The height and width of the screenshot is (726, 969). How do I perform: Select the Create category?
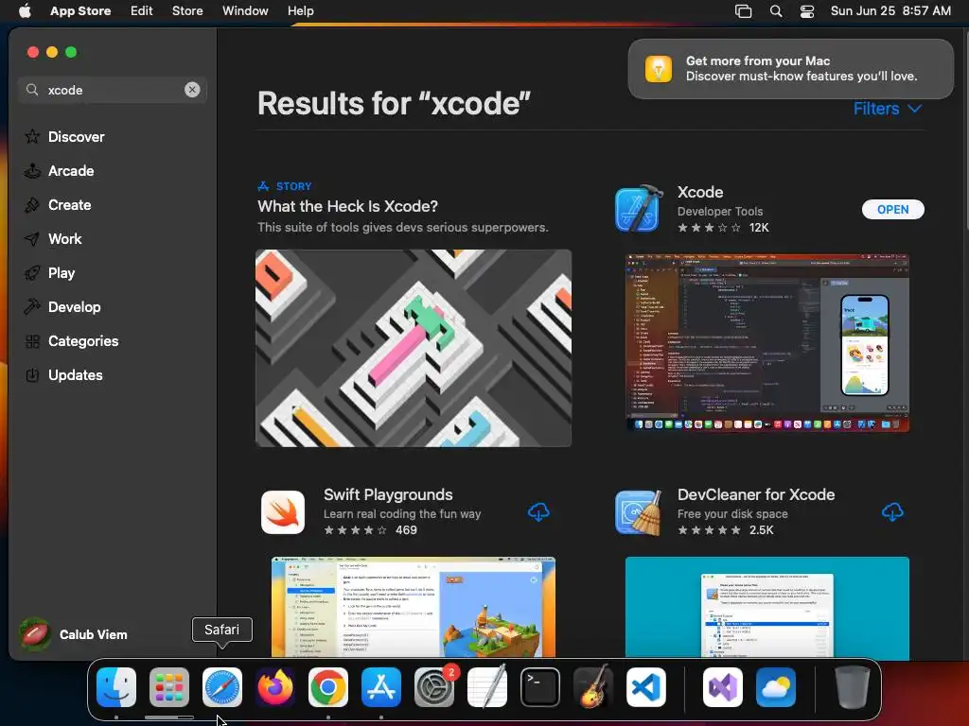(x=58, y=204)
